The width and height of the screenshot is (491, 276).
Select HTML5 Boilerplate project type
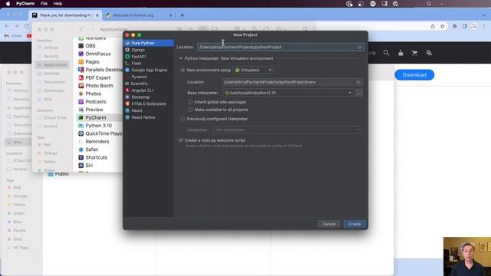point(148,103)
